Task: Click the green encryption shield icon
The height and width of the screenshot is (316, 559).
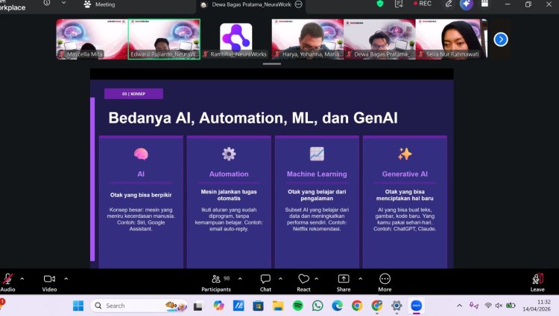Action: (380, 4)
